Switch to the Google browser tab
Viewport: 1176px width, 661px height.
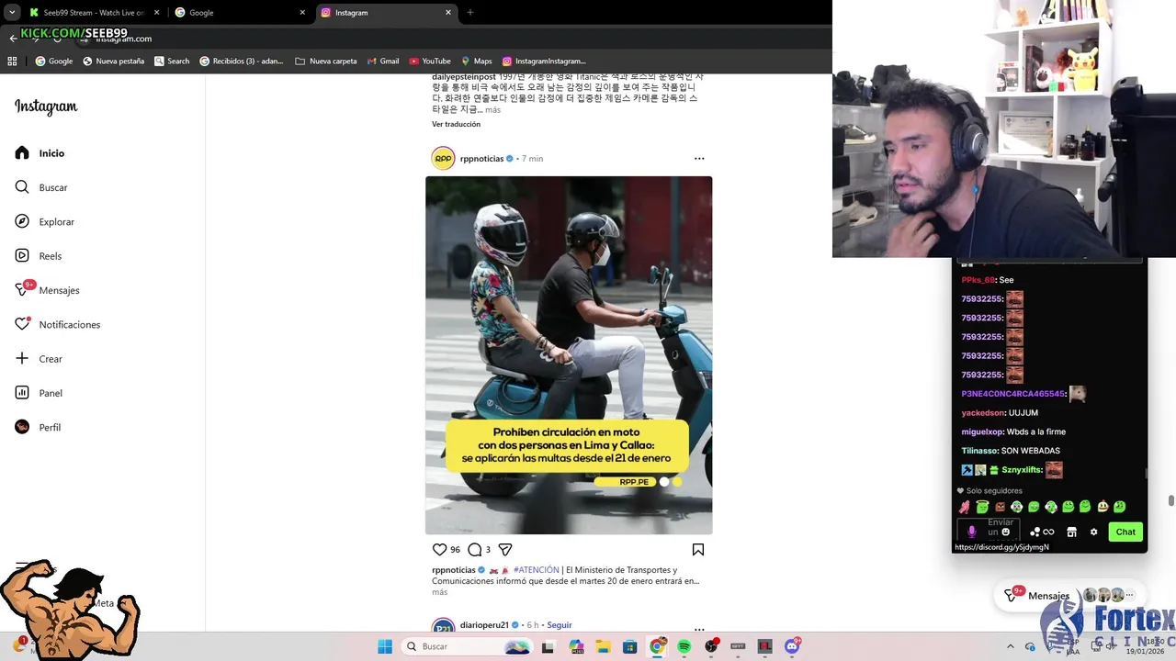(x=241, y=13)
